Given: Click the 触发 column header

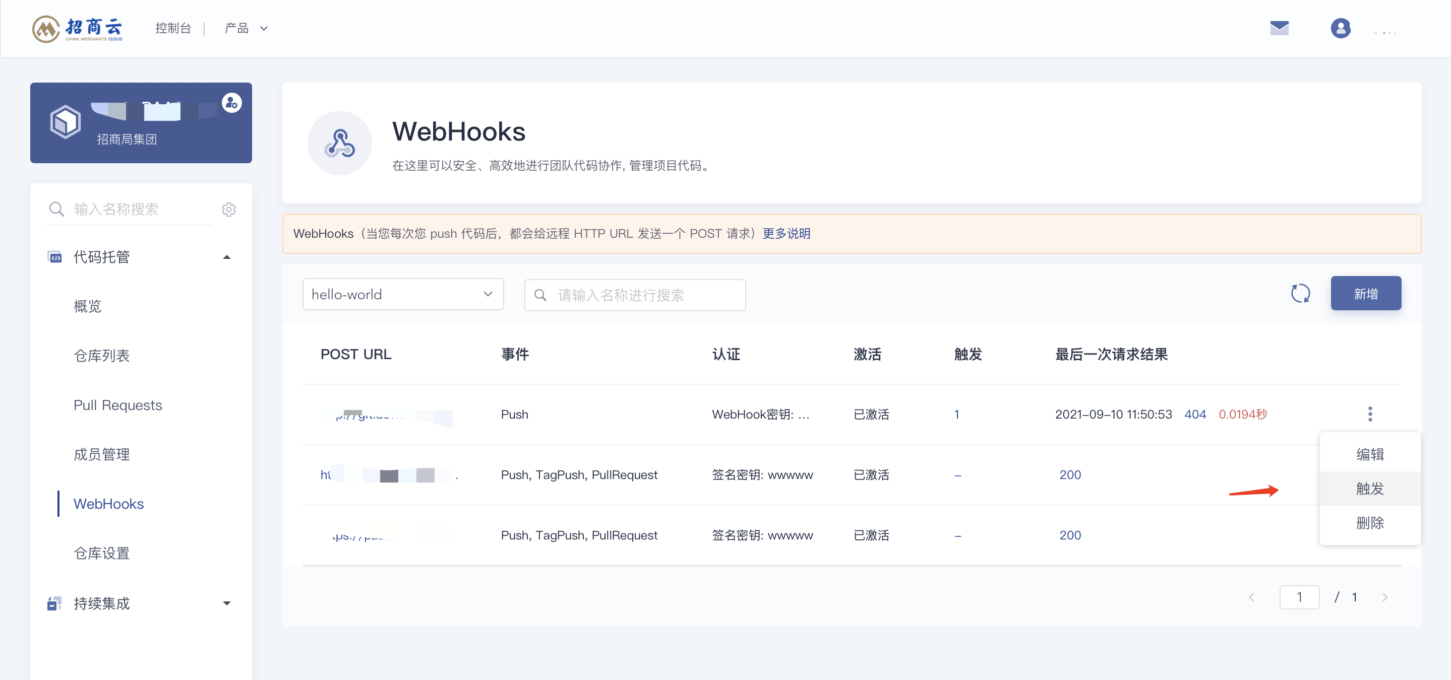Looking at the screenshot, I should point(969,354).
